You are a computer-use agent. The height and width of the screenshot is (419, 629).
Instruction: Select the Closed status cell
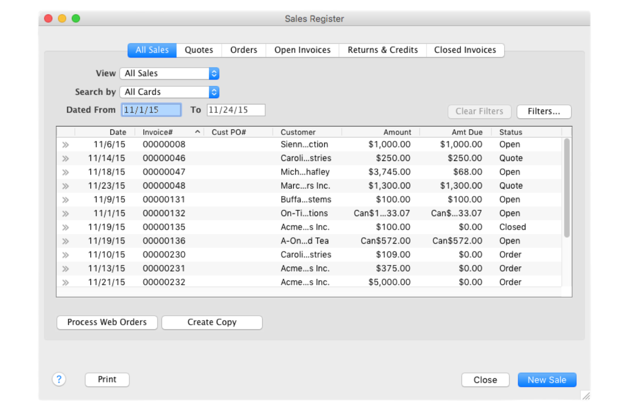point(513,227)
